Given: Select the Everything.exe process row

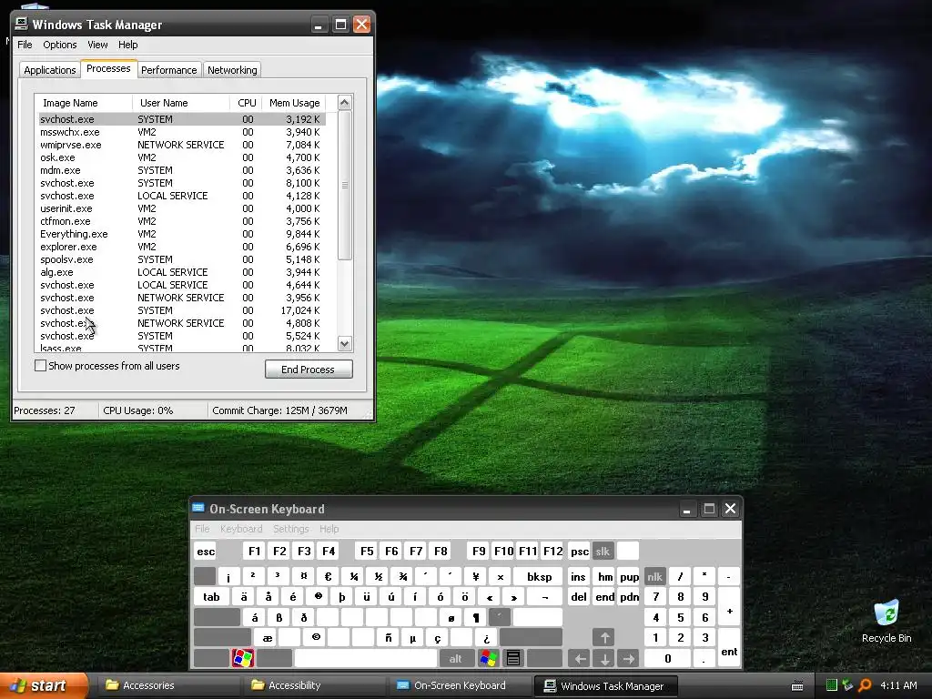Looking at the screenshot, I should [x=182, y=234].
